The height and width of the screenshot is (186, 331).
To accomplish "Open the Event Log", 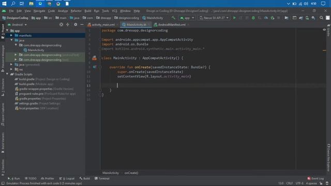I will click(315, 179).
